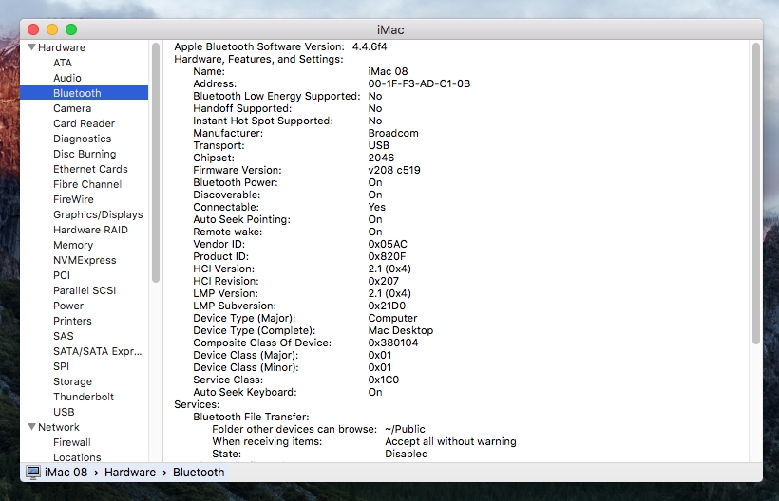
Task: Open the USB section
Action: coord(64,412)
